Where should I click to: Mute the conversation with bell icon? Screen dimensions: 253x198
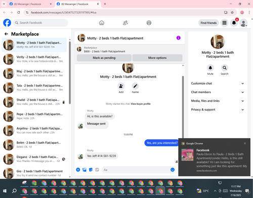[210, 68]
